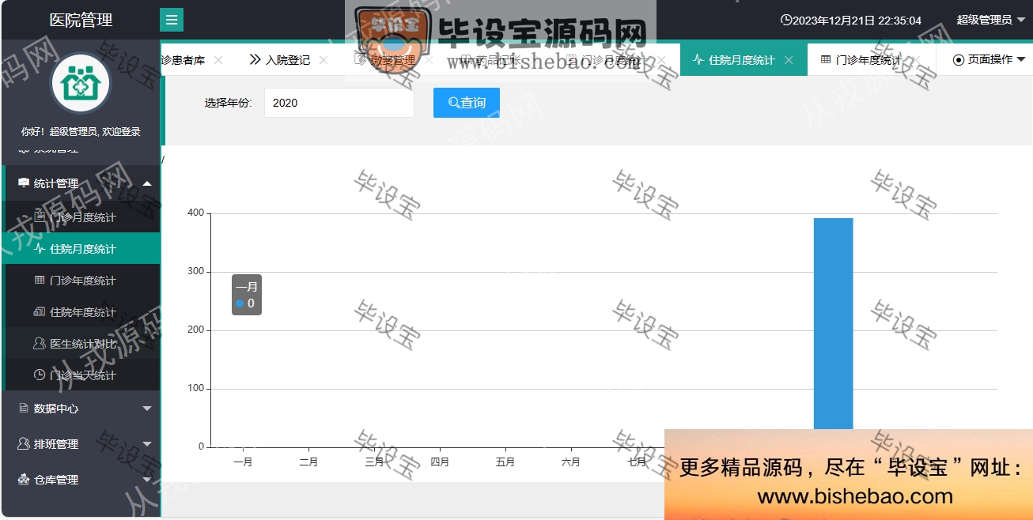
Task: Click the hospital logo avatar
Action: click(81, 83)
